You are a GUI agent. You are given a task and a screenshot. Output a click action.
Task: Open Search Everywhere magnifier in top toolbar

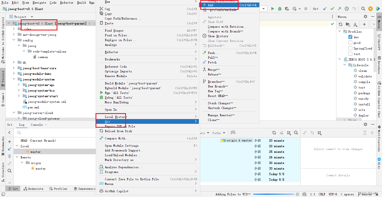click(x=363, y=9)
